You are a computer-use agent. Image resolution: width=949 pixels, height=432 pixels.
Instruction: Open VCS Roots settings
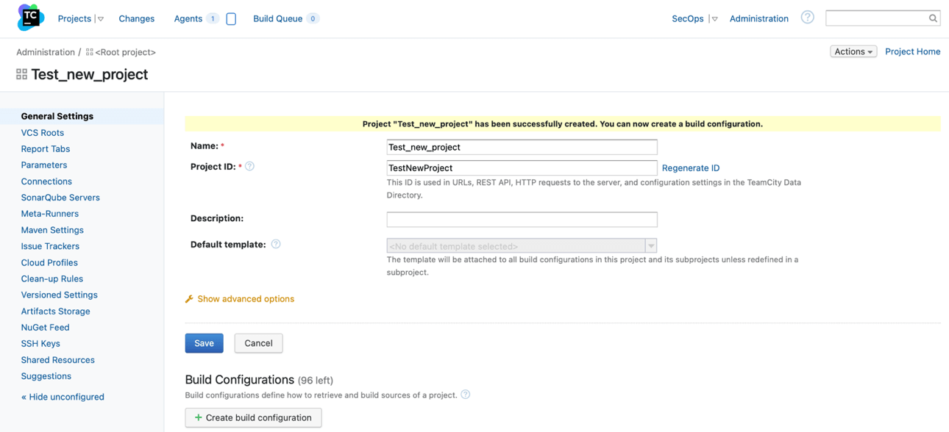tap(43, 132)
